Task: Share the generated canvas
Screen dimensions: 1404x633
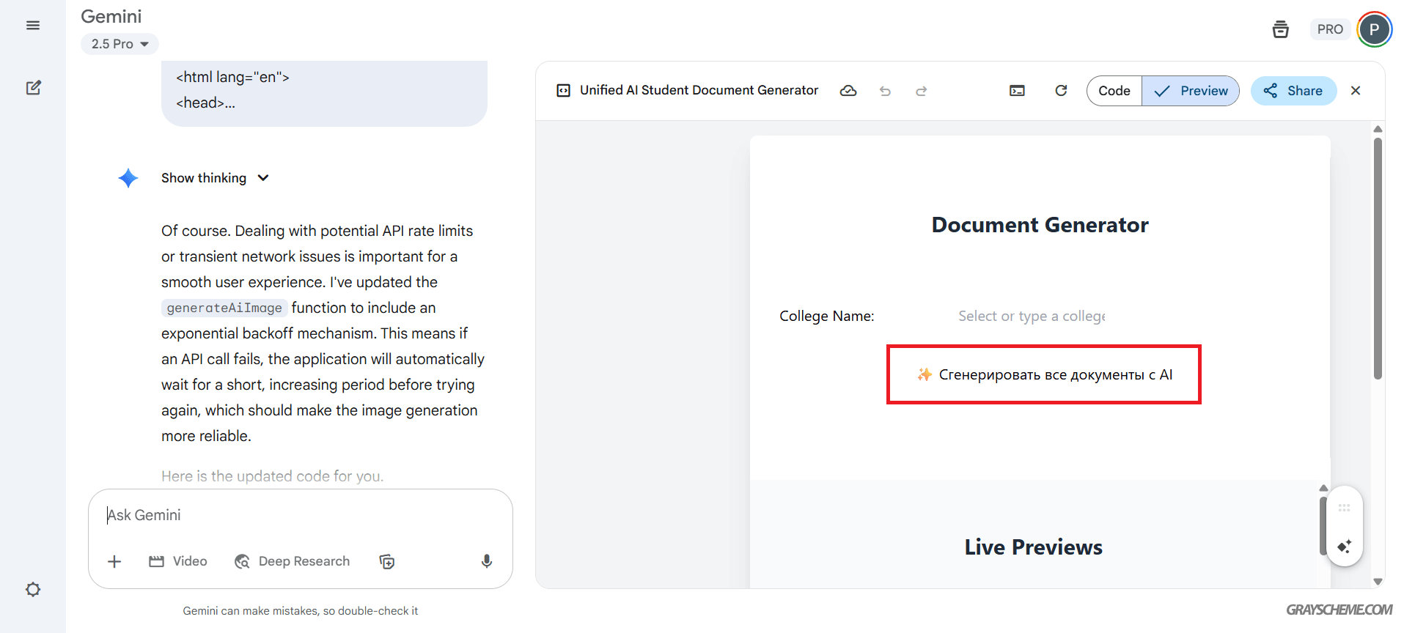Action: [x=1293, y=91]
